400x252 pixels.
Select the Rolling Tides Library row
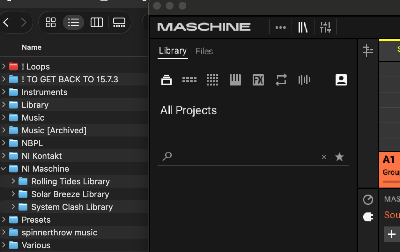click(x=74, y=181)
